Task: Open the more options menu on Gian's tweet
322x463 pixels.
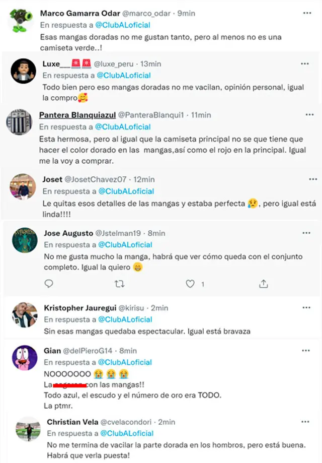Action: [x=306, y=351]
